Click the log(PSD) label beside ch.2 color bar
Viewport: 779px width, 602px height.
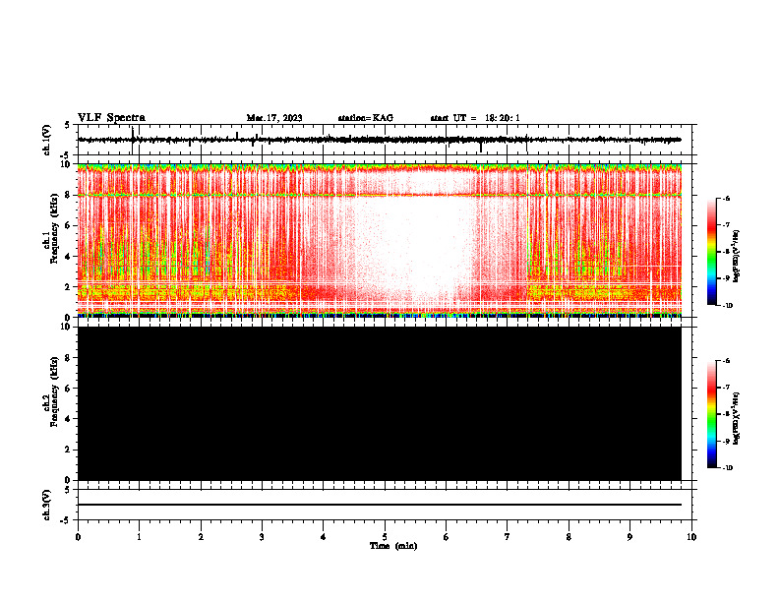pos(736,418)
